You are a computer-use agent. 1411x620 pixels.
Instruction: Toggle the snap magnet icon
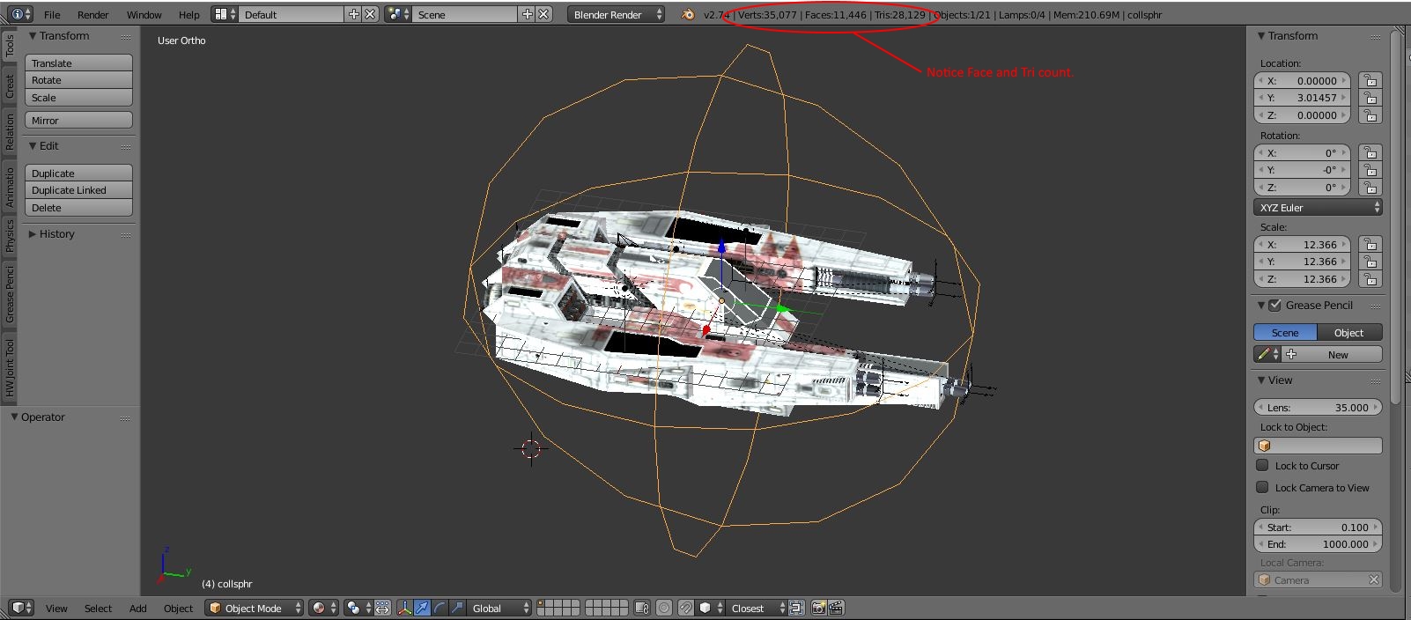tap(686, 608)
